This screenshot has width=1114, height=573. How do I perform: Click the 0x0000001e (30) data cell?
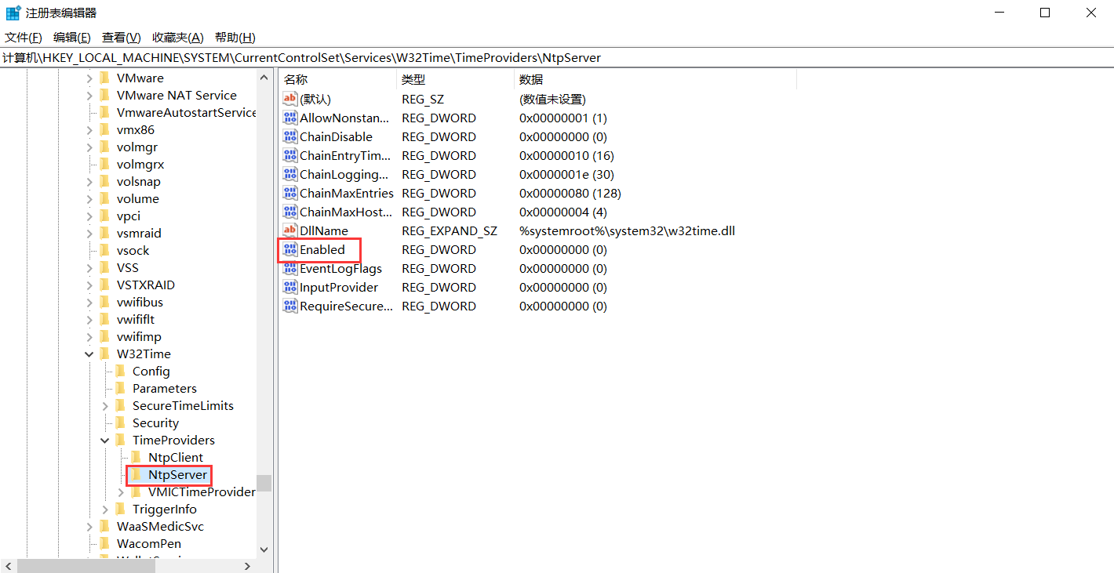(566, 175)
